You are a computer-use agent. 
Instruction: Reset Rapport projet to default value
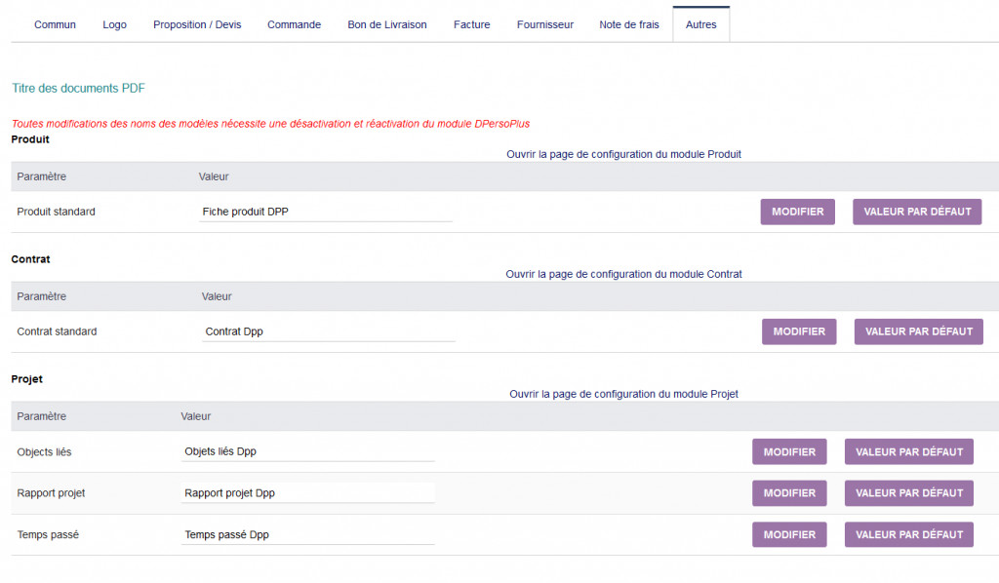909,493
